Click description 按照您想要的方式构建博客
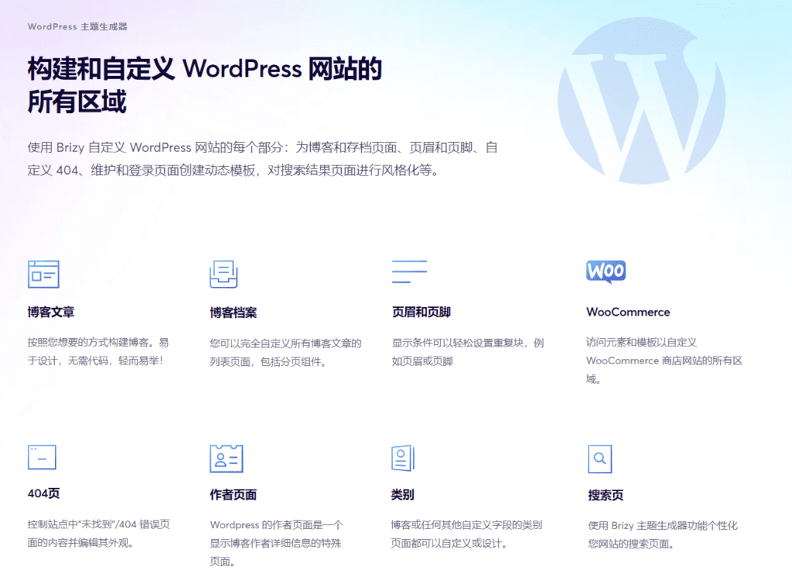The height and width of the screenshot is (577, 792). [98, 352]
